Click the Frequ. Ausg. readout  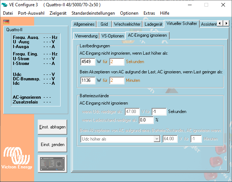click(35, 37)
